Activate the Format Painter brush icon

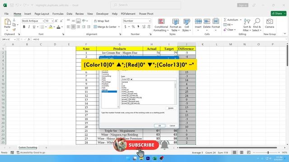point(14,29)
